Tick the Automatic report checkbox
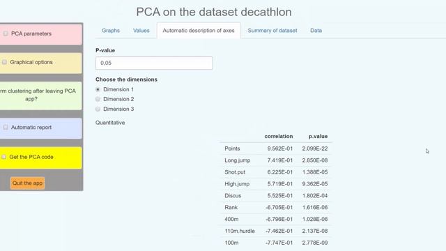The width and height of the screenshot is (446, 251). tap(6, 127)
